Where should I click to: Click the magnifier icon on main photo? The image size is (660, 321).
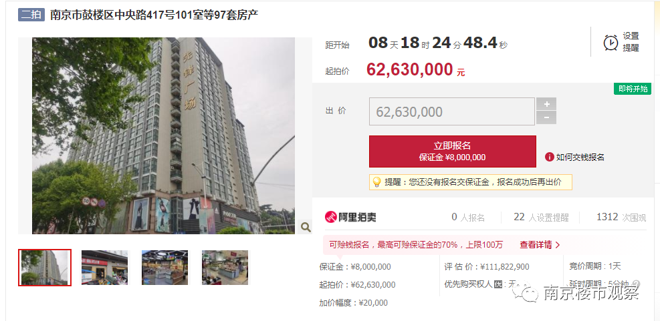(306, 228)
